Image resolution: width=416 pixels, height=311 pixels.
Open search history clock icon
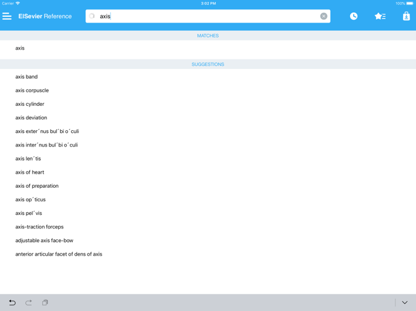(x=354, y=16)
